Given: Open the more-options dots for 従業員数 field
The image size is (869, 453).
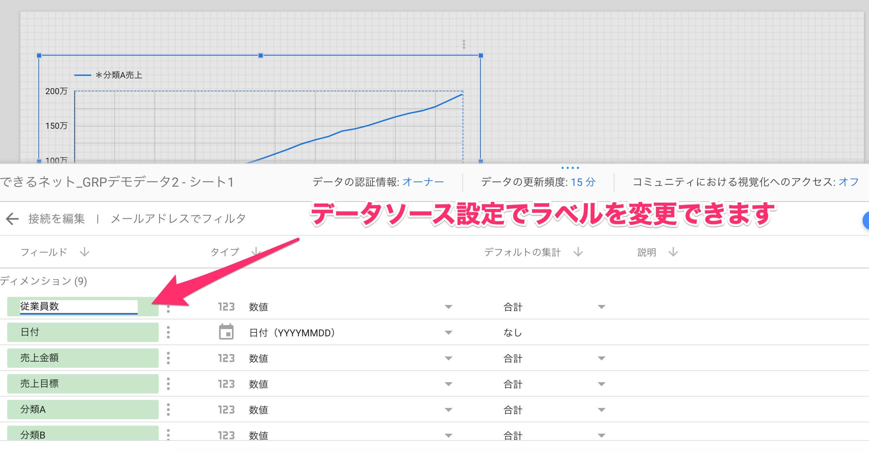Looking at the screenshot, I should pyautogui.click(x=168, y=309).
